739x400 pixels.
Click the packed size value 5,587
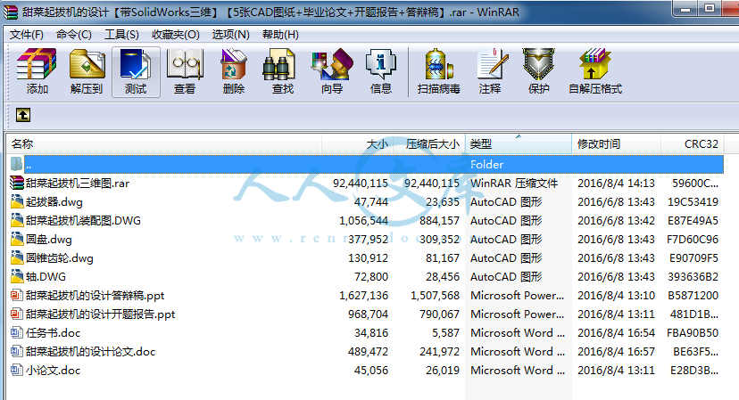446,332
